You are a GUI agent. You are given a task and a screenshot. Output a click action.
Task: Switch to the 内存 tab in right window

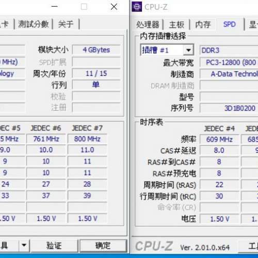click(203, 24)
